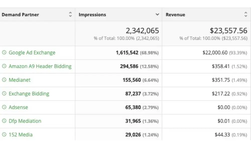Click the clock icon beside Medianet
Screen dimensions: 251x147
tap(4, 80)
